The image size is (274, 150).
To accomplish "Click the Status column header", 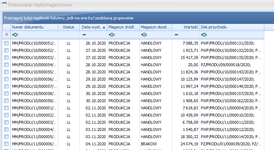I will click(x=69, y=27).
